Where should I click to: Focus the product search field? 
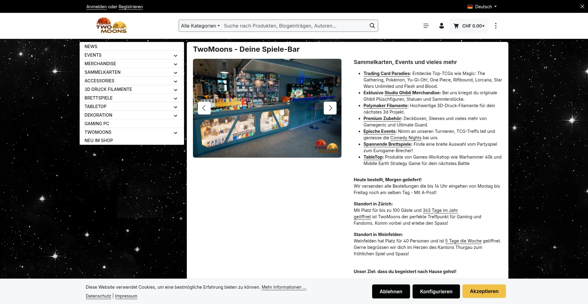point(294,26)
